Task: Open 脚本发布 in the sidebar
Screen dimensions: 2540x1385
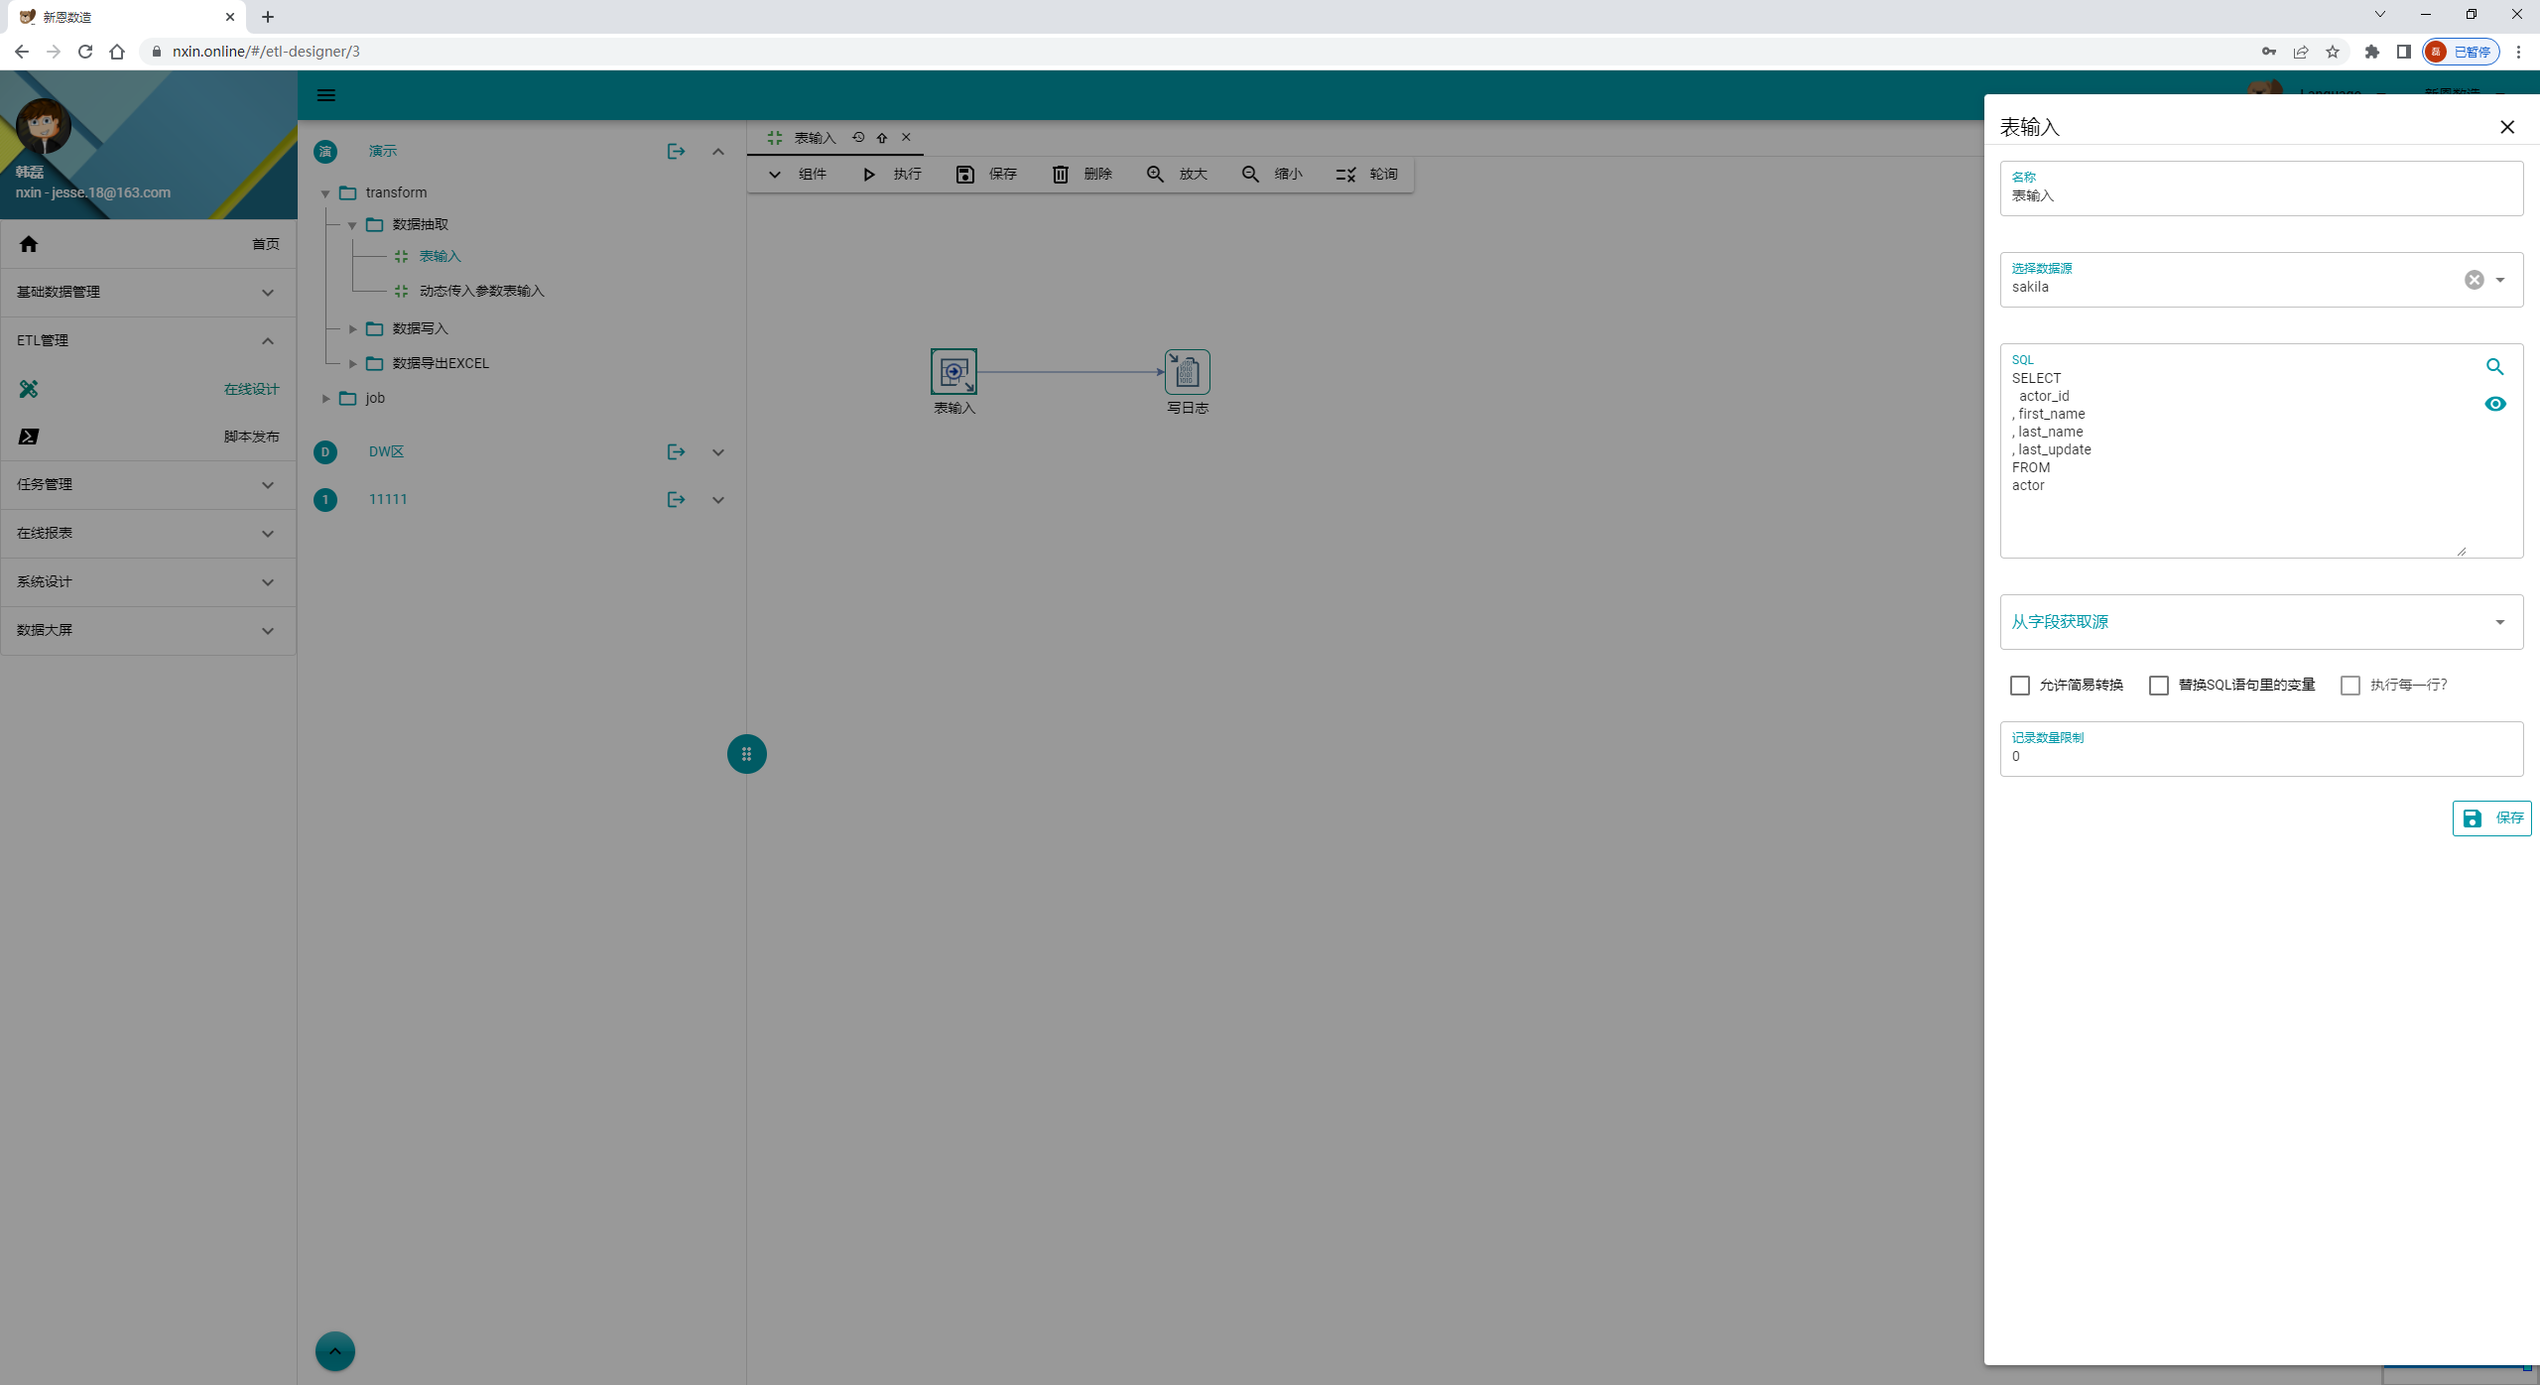Action: [x=250, y=437]
